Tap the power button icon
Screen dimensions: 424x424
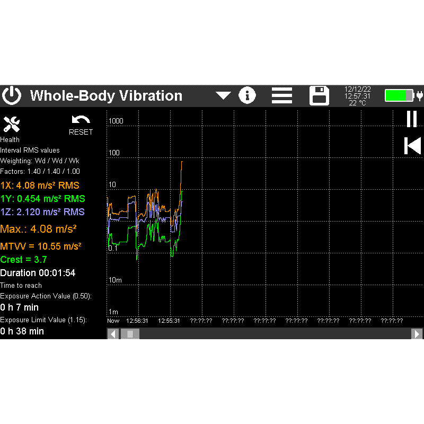[x=12, y=95]
